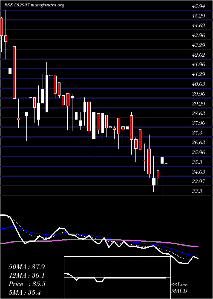Click the 33.3 price level label
This screenshot has width=213, height=299.
[x=197, y=191]
